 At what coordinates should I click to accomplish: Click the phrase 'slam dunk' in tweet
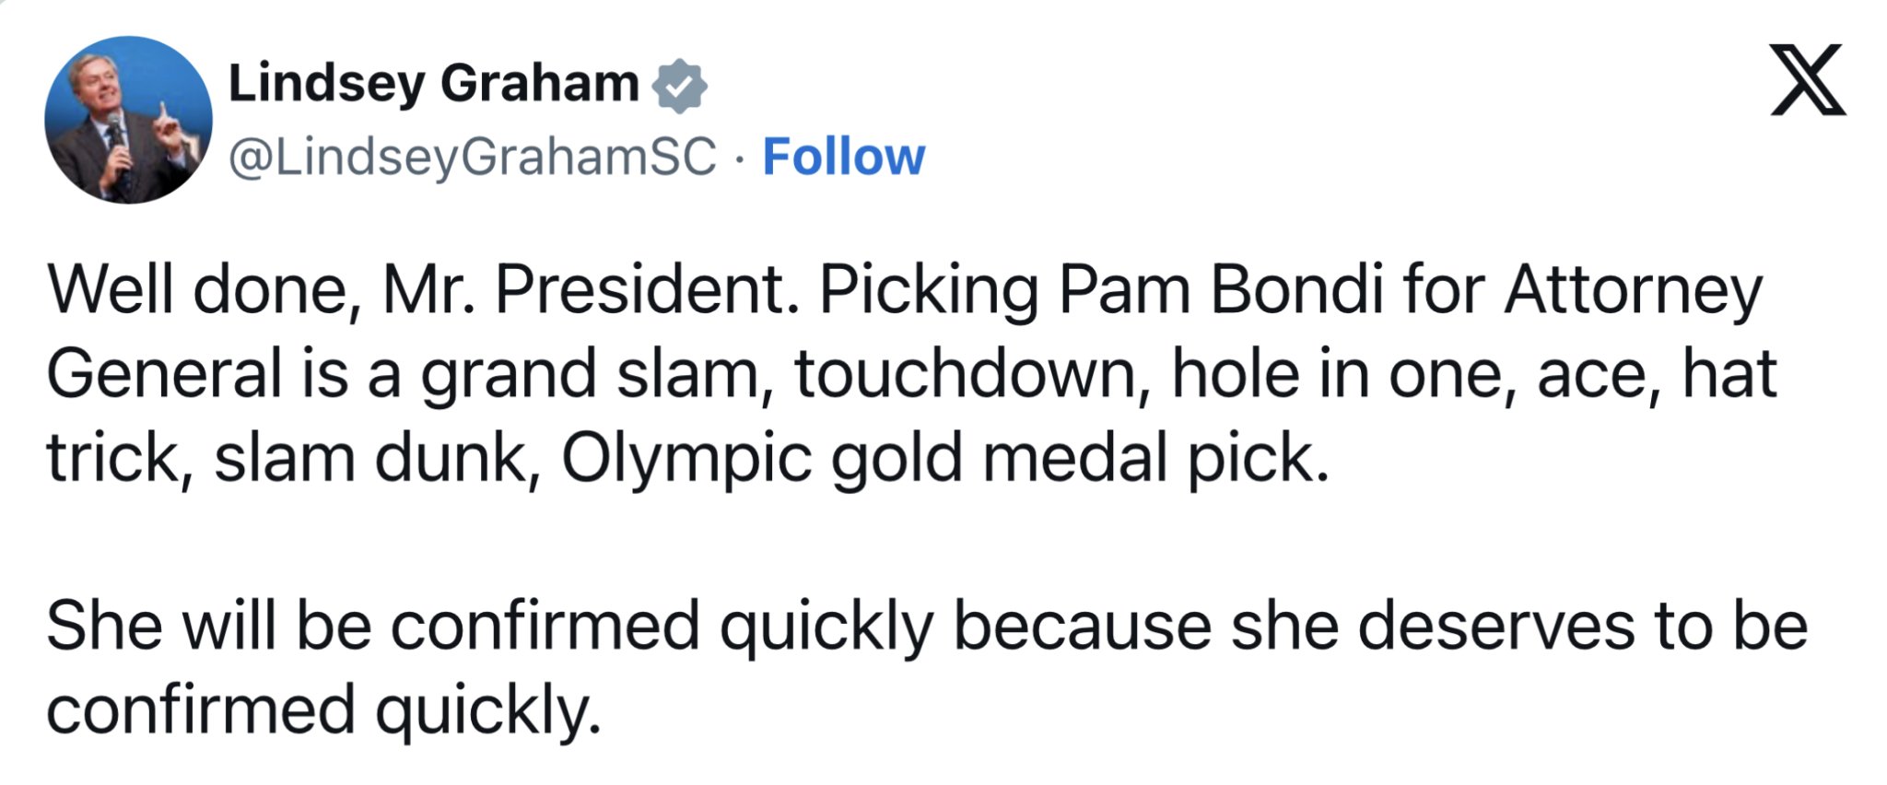(376, 458)
